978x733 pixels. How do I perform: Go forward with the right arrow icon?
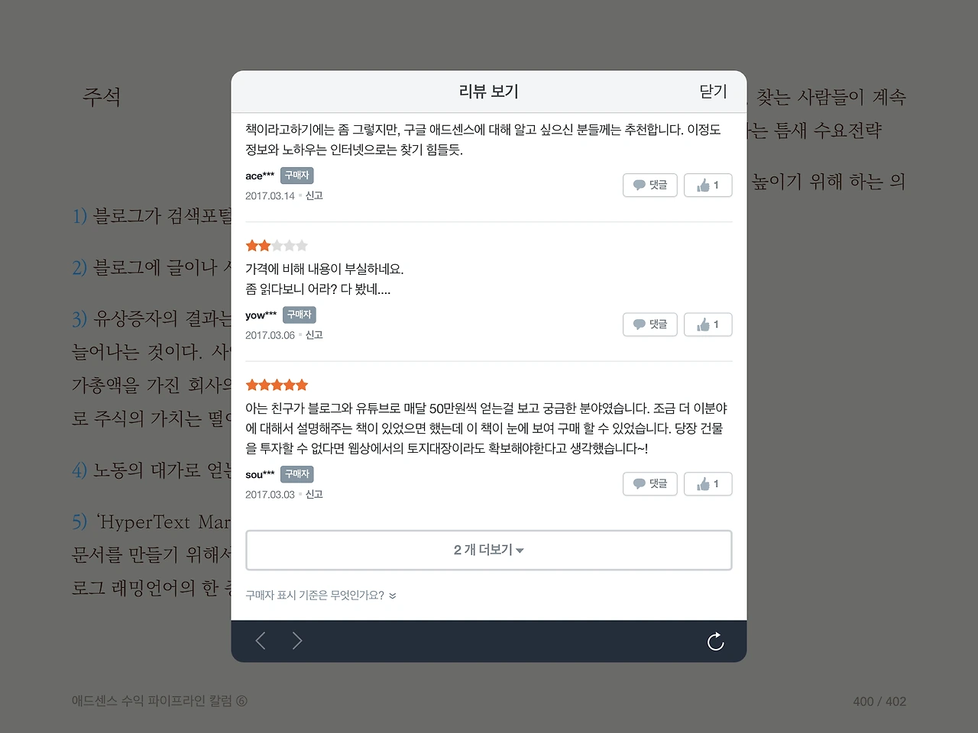(297, 641)
